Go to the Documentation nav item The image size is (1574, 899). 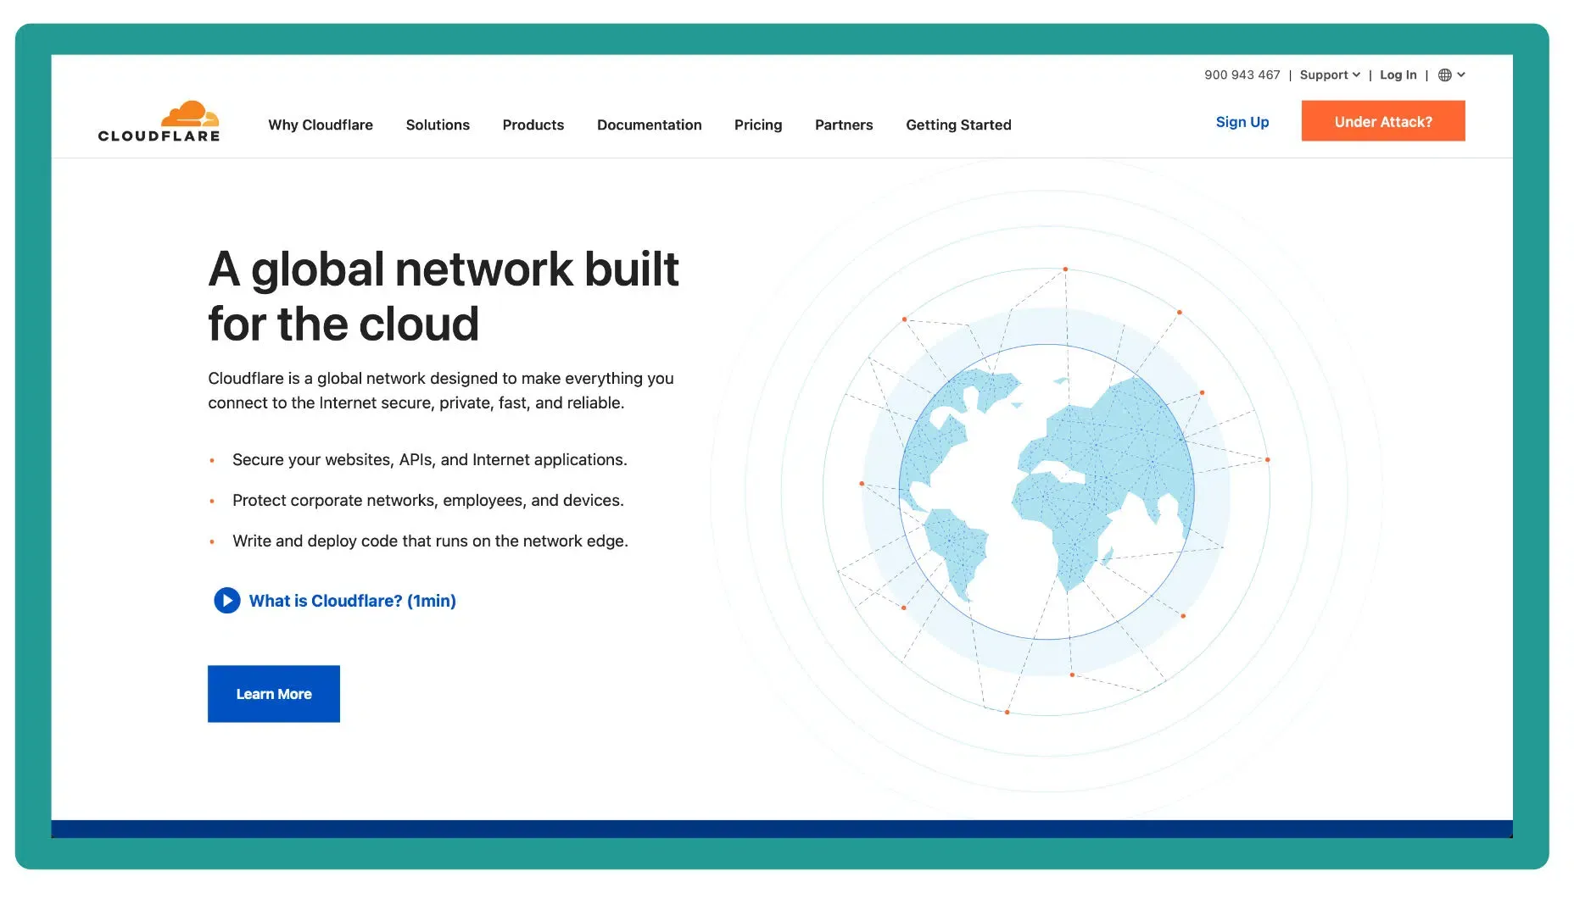click(649, 125)
